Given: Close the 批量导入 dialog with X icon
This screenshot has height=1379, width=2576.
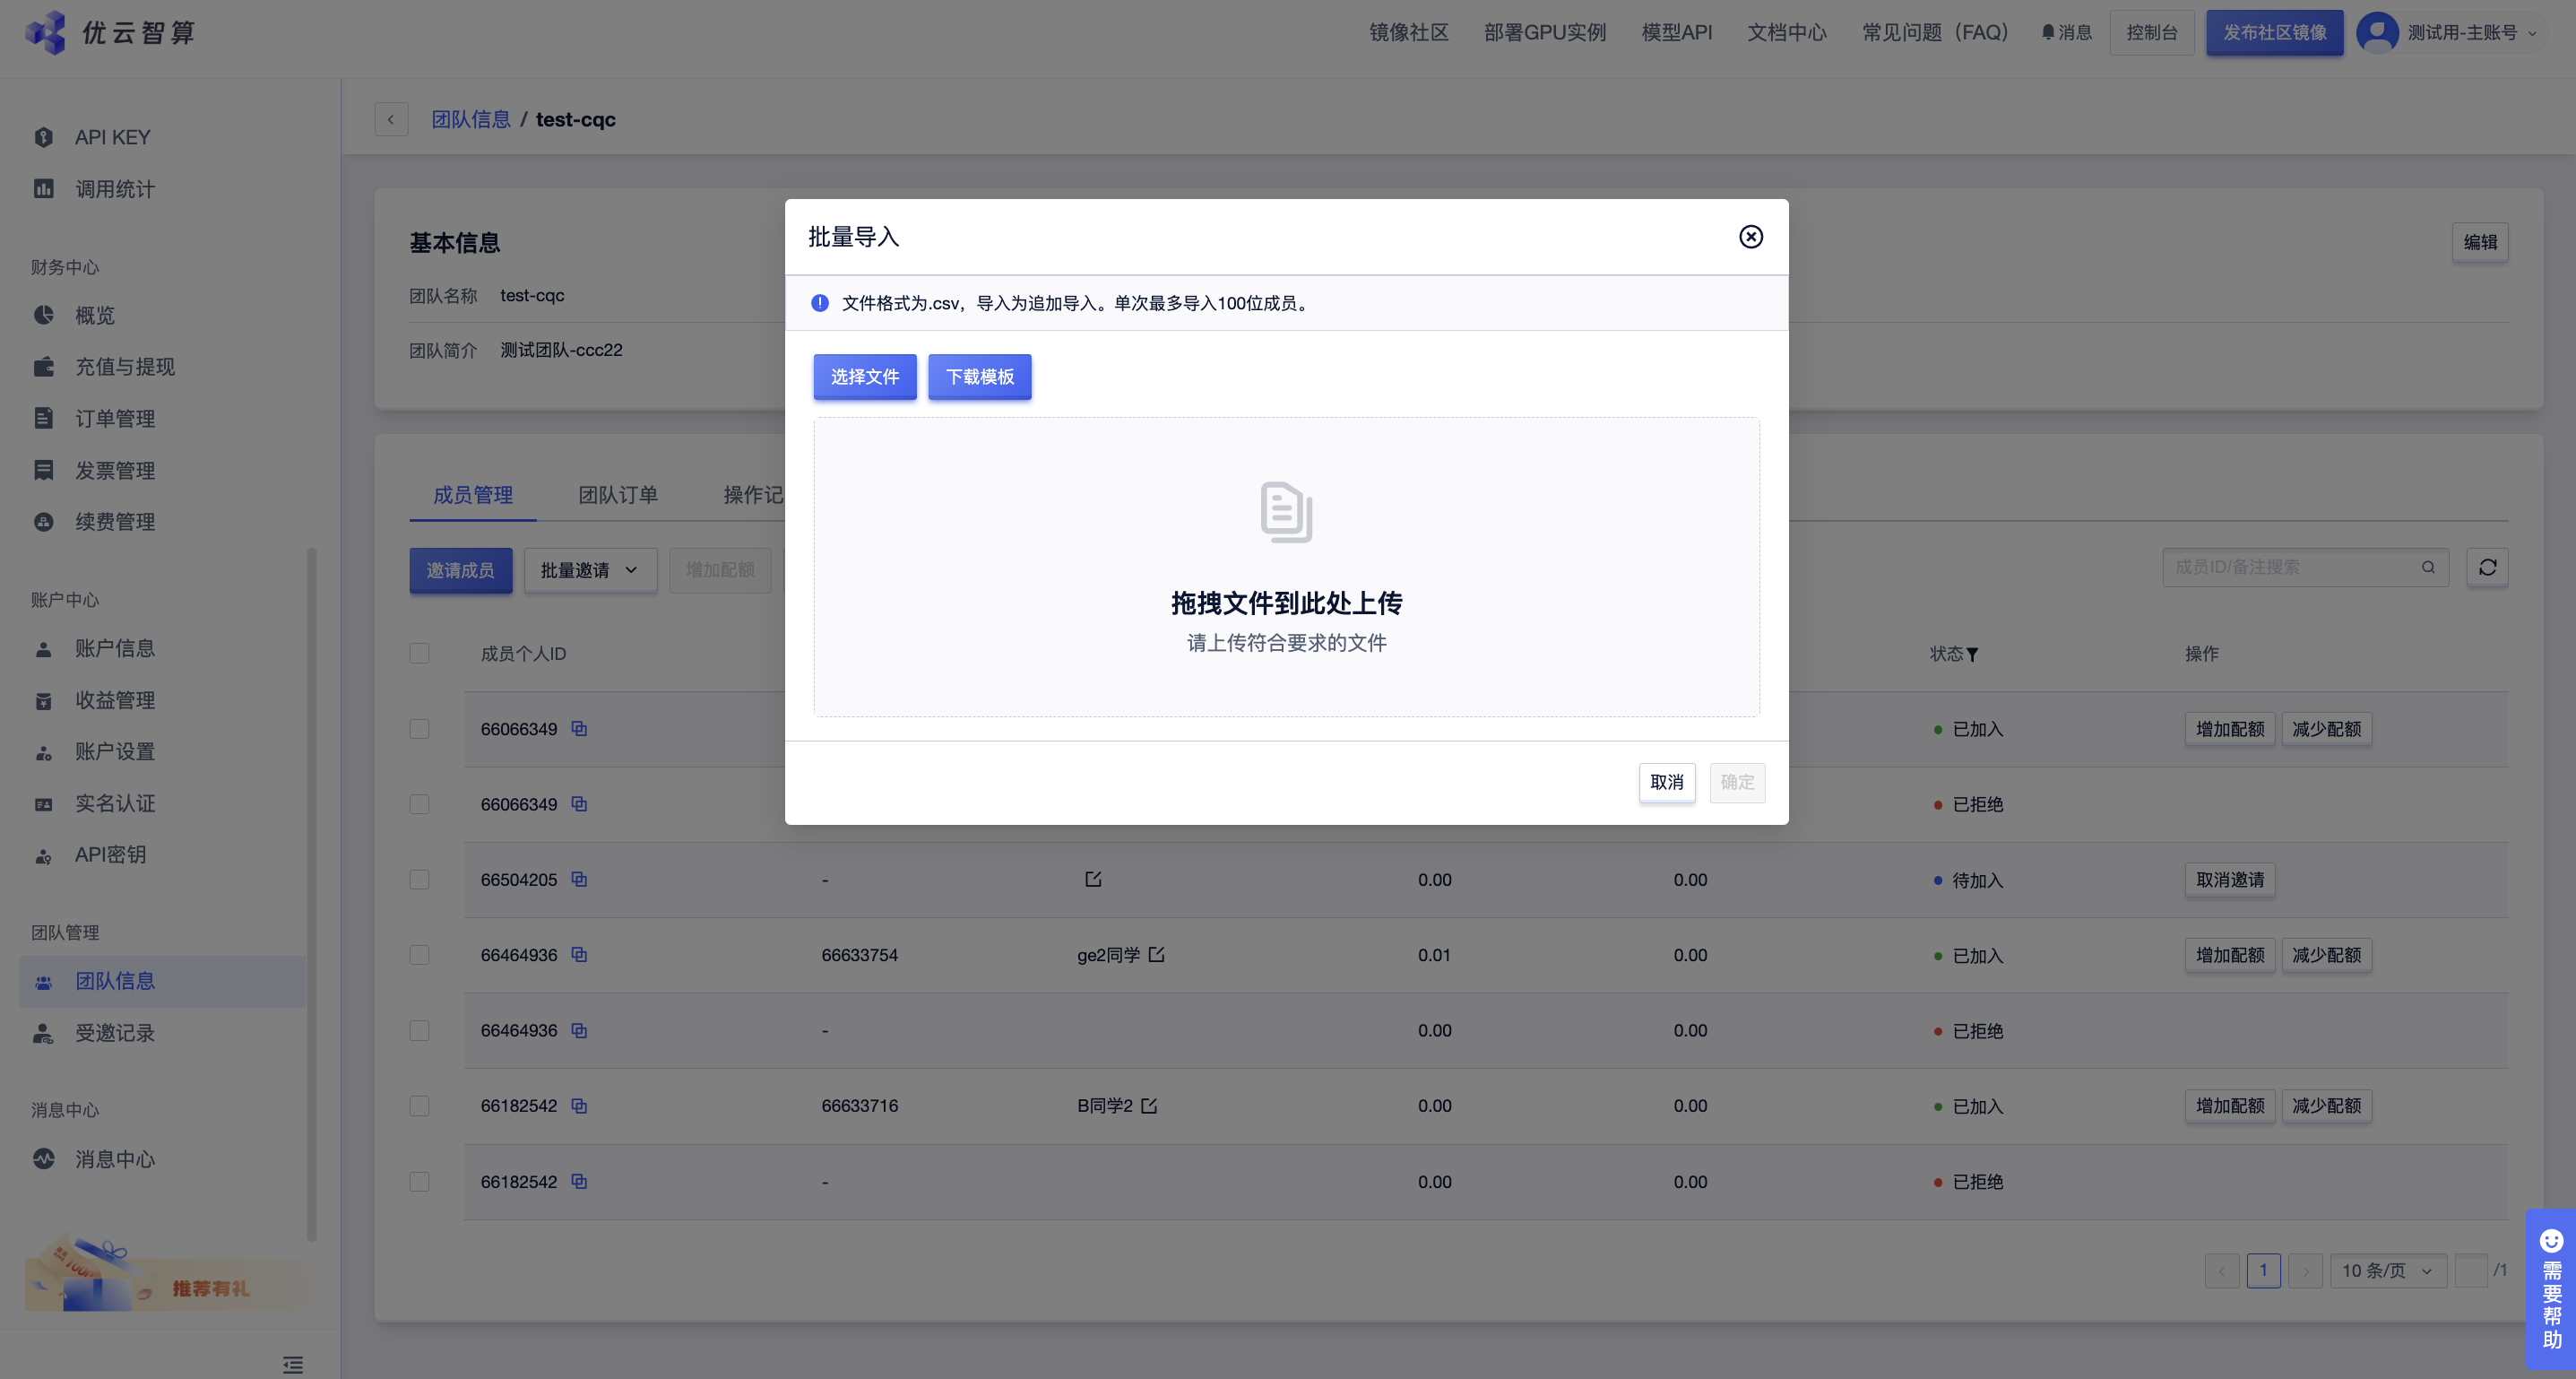Looking at the screenshot, I should pyautogui.click(x=1750, y=237).
